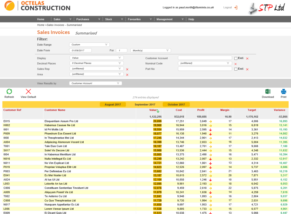Open the Sales Rep dropdown

tap(96, 69)
